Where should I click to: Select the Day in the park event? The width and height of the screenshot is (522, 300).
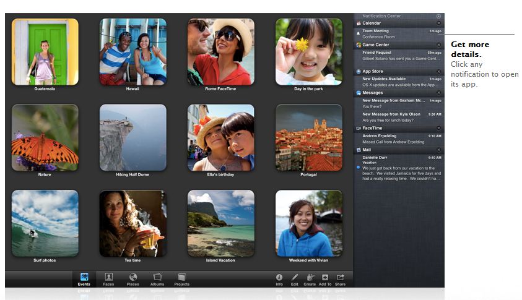tap(308, 52)
